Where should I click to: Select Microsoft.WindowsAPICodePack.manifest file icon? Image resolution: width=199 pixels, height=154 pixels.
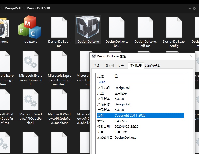pos(59,100)
